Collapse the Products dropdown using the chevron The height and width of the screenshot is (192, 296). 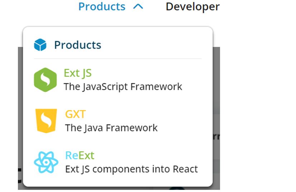click(x=138, y=6)
